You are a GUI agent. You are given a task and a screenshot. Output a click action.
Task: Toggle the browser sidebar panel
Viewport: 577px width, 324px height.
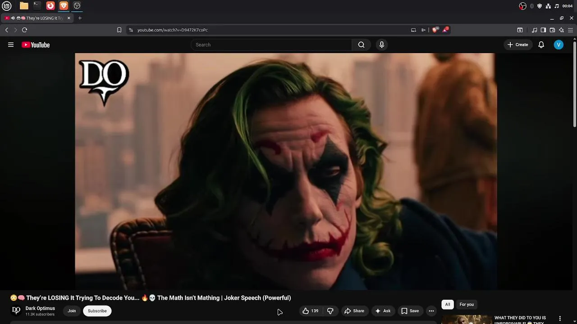[543, 30]
